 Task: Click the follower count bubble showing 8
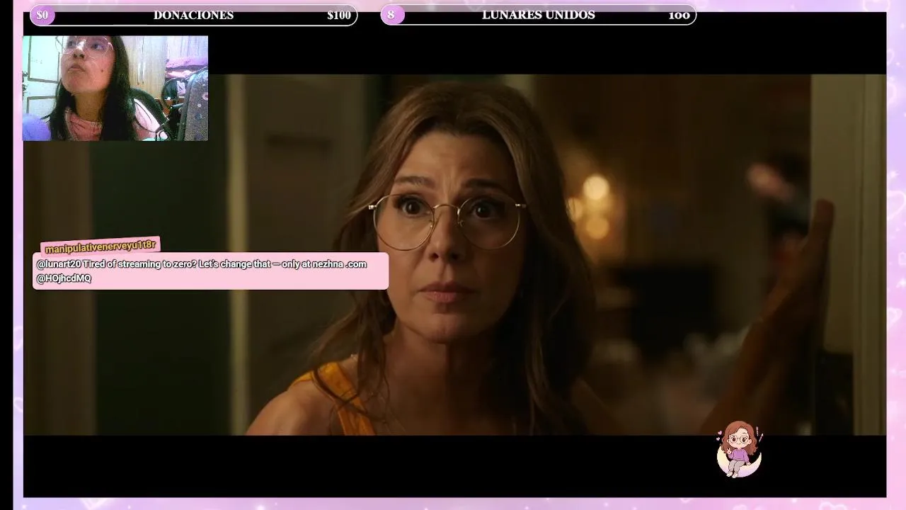point(391,15)
